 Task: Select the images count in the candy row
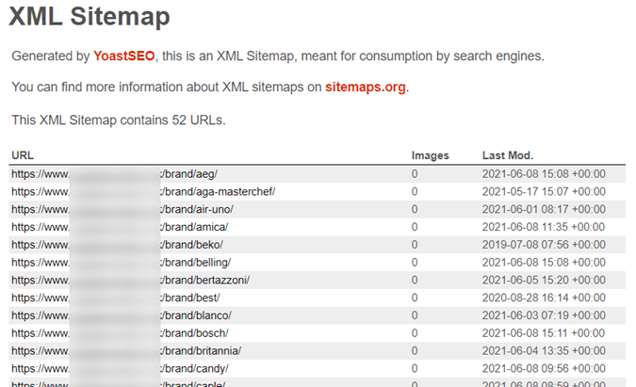point(415,369)
